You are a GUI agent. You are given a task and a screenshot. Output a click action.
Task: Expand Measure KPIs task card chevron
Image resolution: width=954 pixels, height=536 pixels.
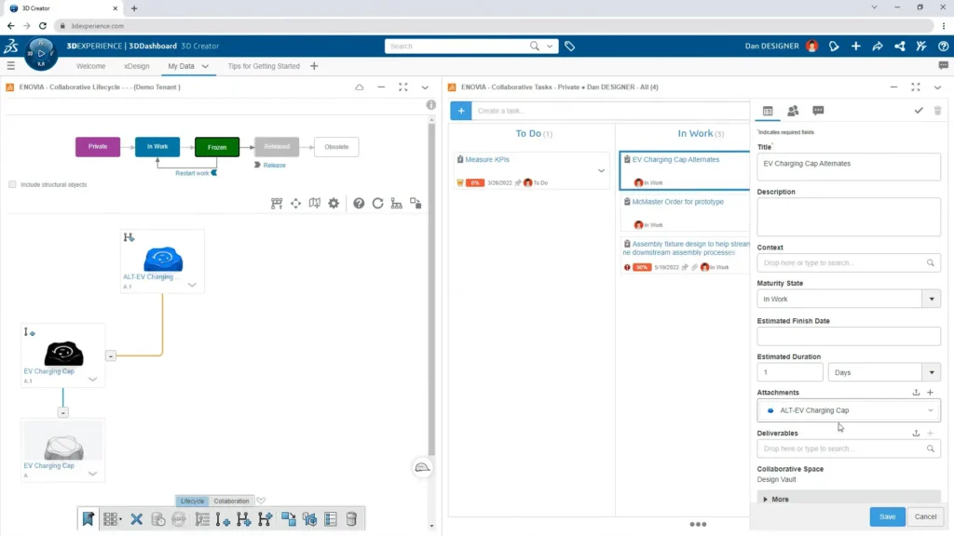coord(601,171)
